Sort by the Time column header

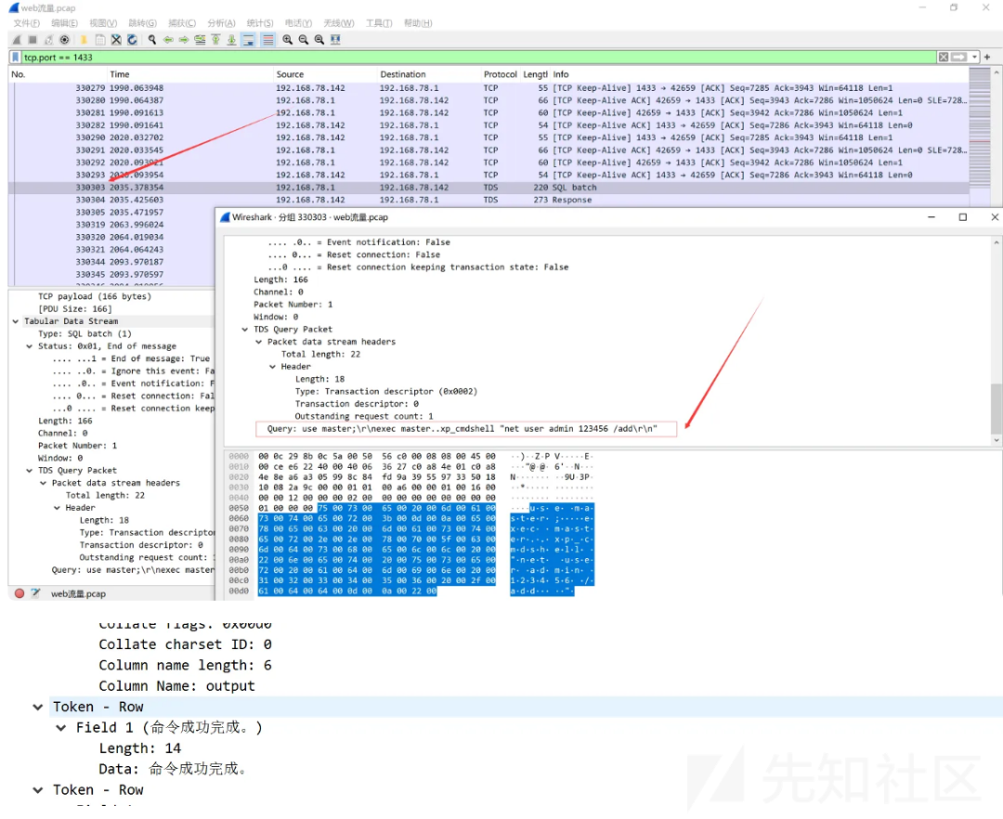tap(190, 75)
